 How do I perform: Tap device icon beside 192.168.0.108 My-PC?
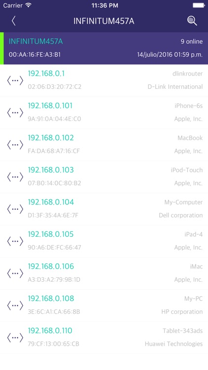(15, 305)
